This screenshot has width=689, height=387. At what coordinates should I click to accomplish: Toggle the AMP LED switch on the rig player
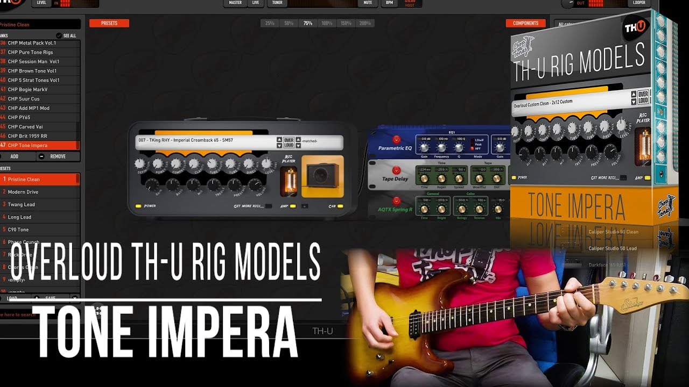tap(293, 206)
